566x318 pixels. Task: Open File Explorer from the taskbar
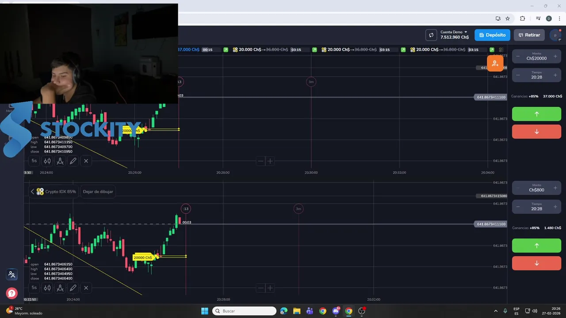[x=297, y=311]
